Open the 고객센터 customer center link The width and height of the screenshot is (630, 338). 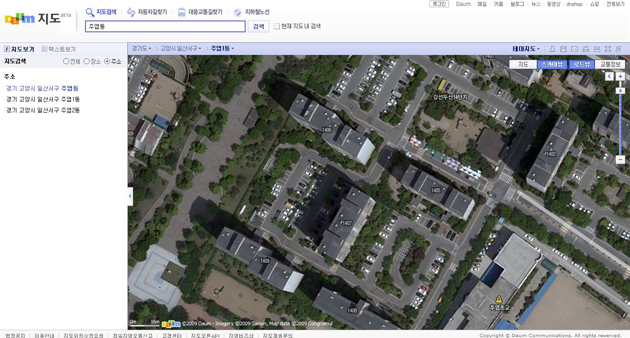pyautogui.click(x=171, y=336)
